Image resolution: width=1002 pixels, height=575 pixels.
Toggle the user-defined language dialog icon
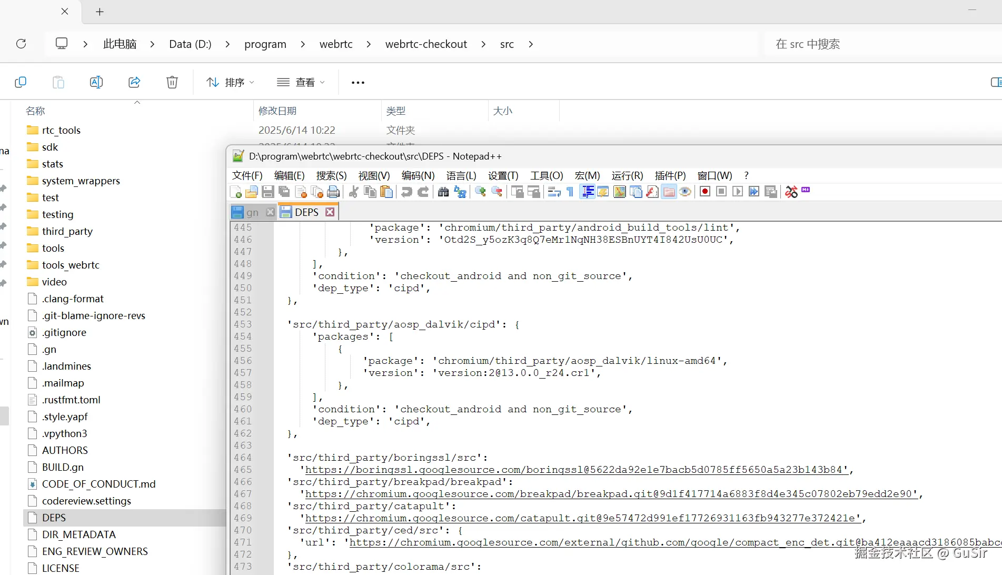(603, 192)
